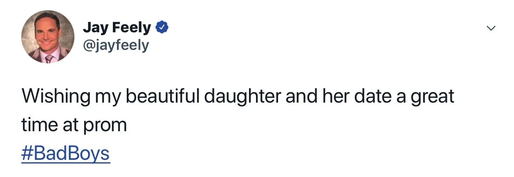Click the @jayfeely handle
The width and height of the screenshot is (514, 177).
[116, 45]
